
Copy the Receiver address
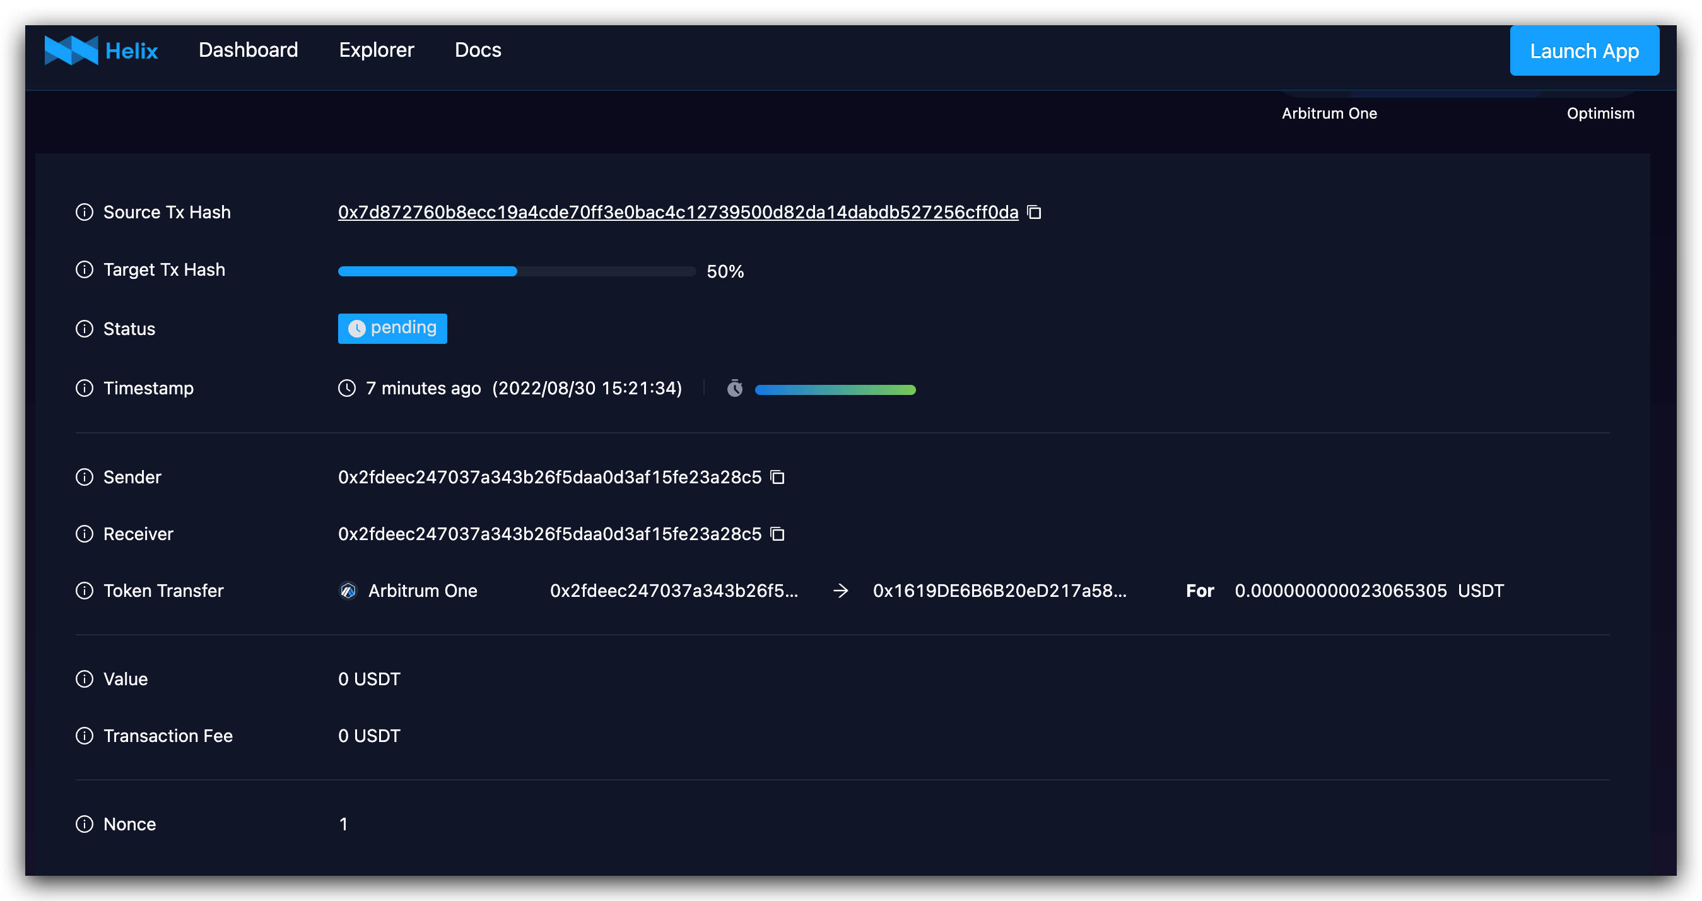(x=778, y=533)
